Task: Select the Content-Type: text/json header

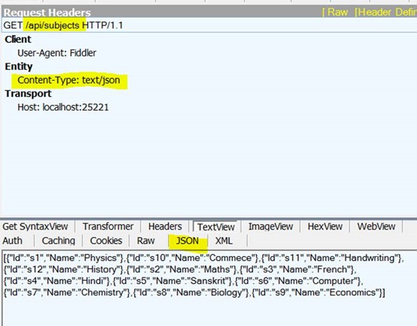Action: (69, 80)
